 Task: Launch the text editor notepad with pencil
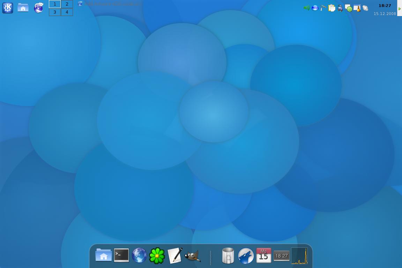tap(175, 255)
